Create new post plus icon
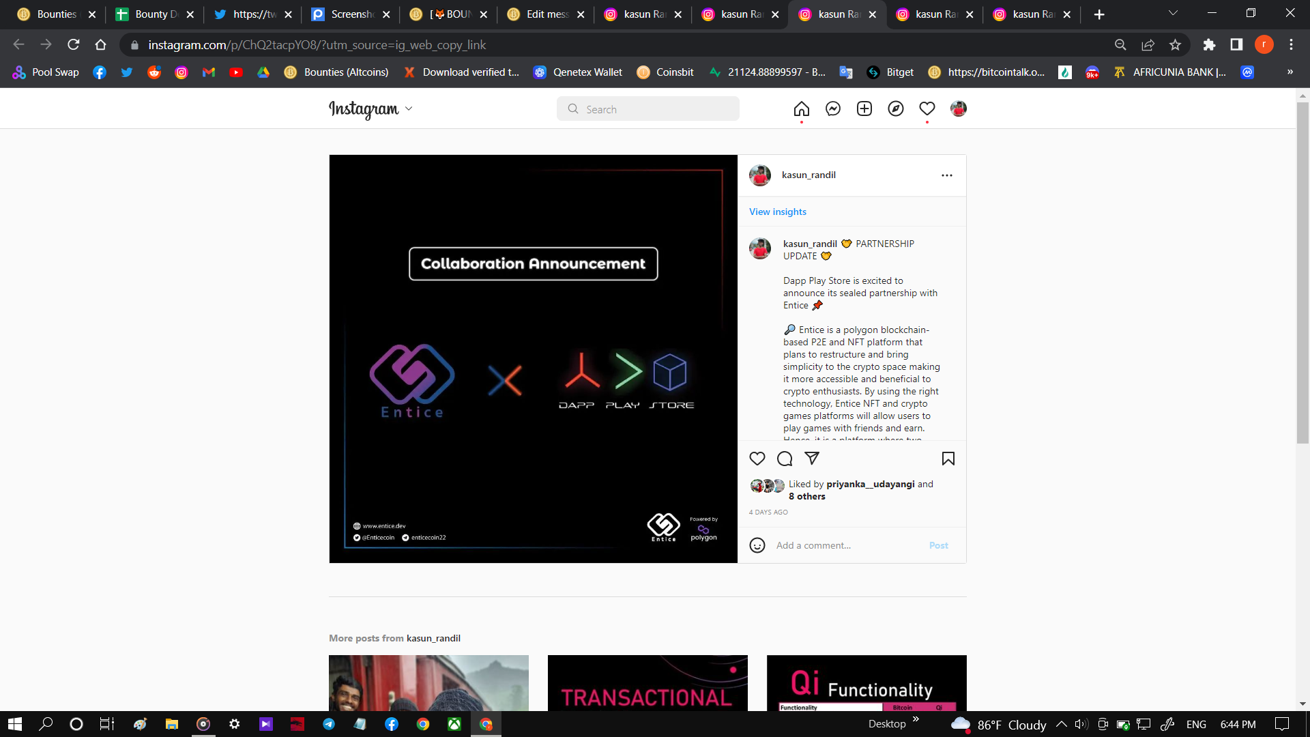Screen dimensions: 1310x737 864,109
